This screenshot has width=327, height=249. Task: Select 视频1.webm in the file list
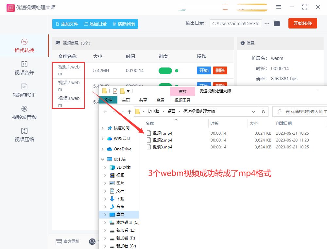coord(69,70)
